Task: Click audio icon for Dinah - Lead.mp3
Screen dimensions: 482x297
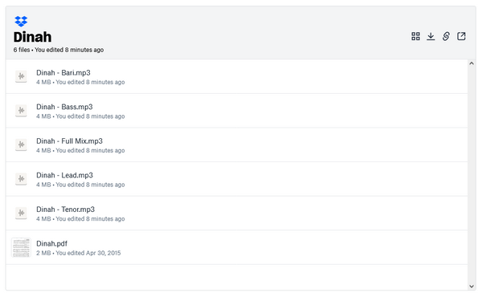Action: coord(21,178)
